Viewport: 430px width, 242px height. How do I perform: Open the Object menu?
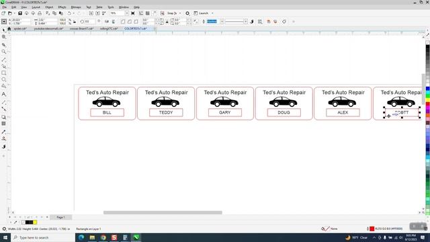(49, 7)
